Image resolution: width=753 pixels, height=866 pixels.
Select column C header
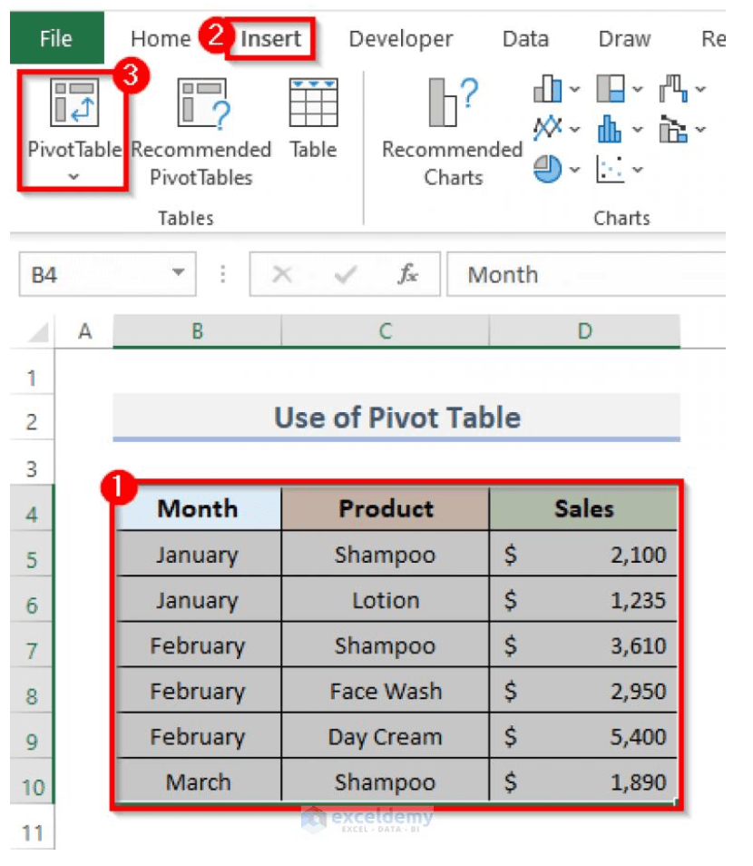(386, 331)
